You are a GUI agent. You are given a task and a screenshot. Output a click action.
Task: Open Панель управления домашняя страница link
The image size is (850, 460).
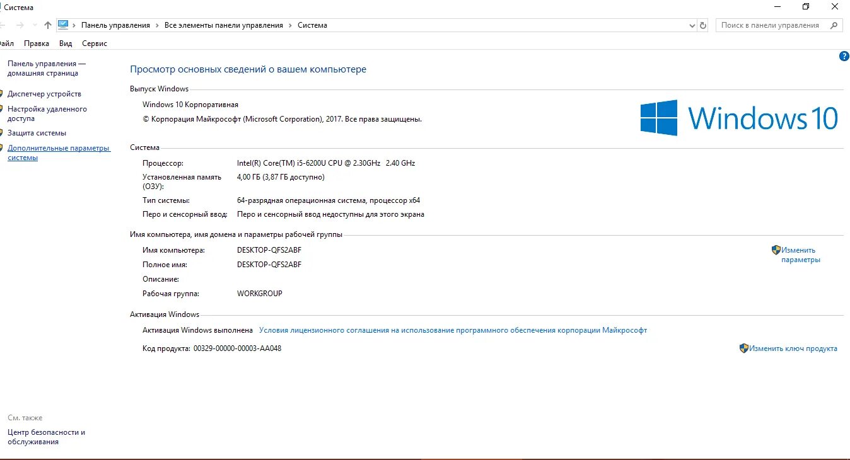pyautogui.click(x=47, y=68)
